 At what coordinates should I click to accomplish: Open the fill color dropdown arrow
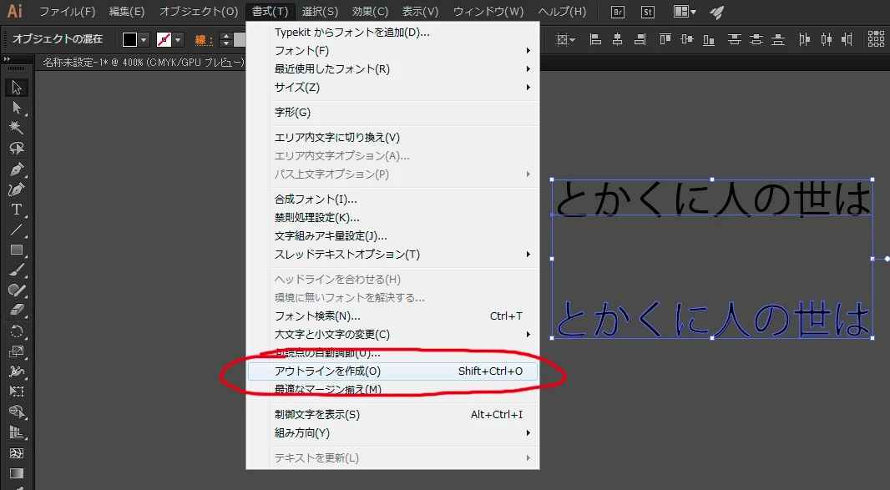tap(144, 40)
